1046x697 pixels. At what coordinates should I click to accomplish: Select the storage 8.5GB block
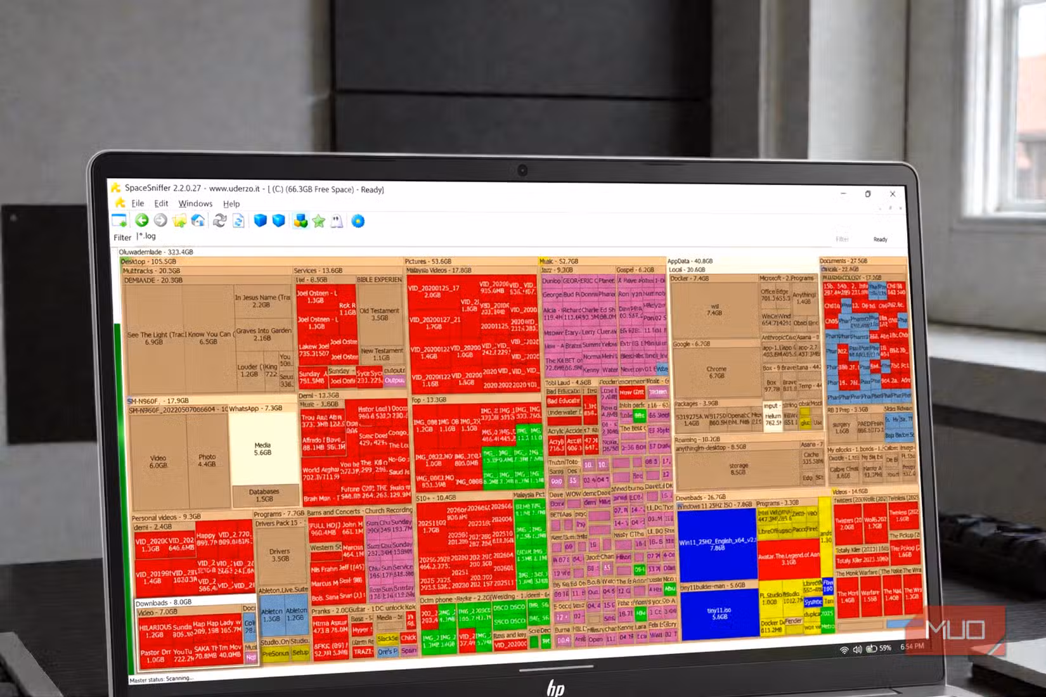[x=738, y=468]
